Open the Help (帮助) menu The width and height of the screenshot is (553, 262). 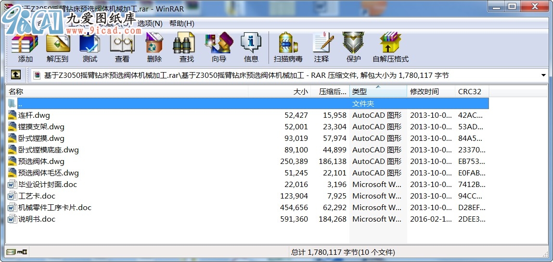click(181, 23)
